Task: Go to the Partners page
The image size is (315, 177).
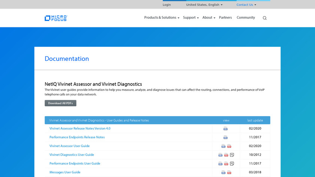Action: click(225, 18)
